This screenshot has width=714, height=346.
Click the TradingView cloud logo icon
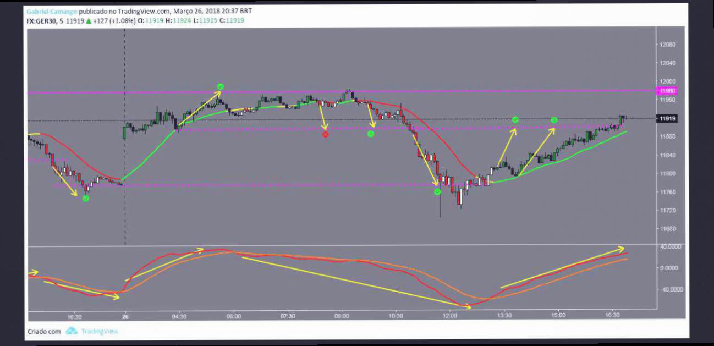72,331
